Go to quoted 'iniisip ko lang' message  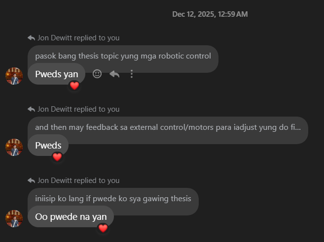(113, 199)
